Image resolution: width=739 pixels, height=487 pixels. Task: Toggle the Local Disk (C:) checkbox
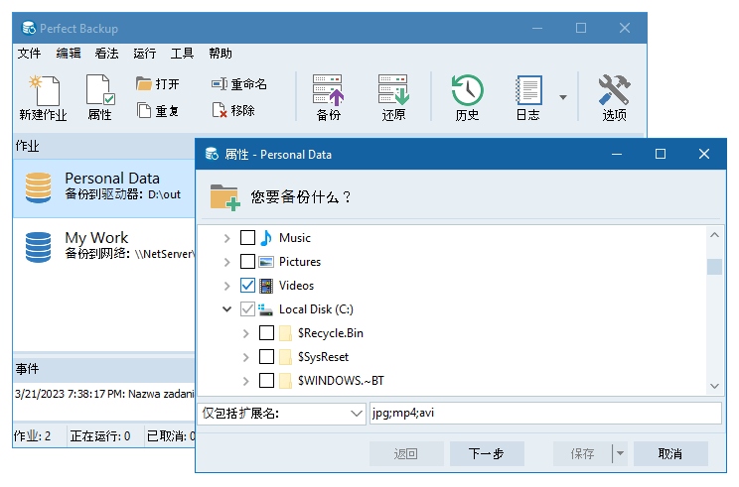click(248, 309)
